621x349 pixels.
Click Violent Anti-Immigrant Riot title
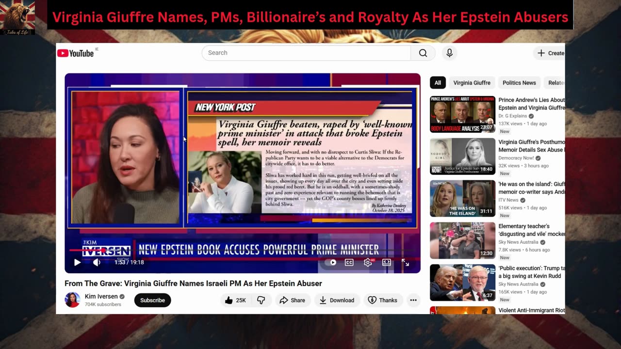(x=532, y=310)
